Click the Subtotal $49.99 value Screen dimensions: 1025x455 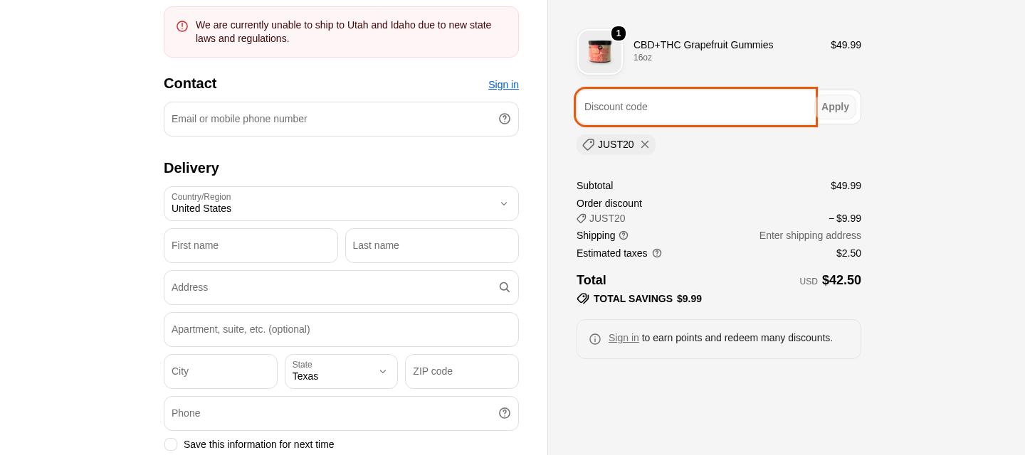(x=846, y=186)
